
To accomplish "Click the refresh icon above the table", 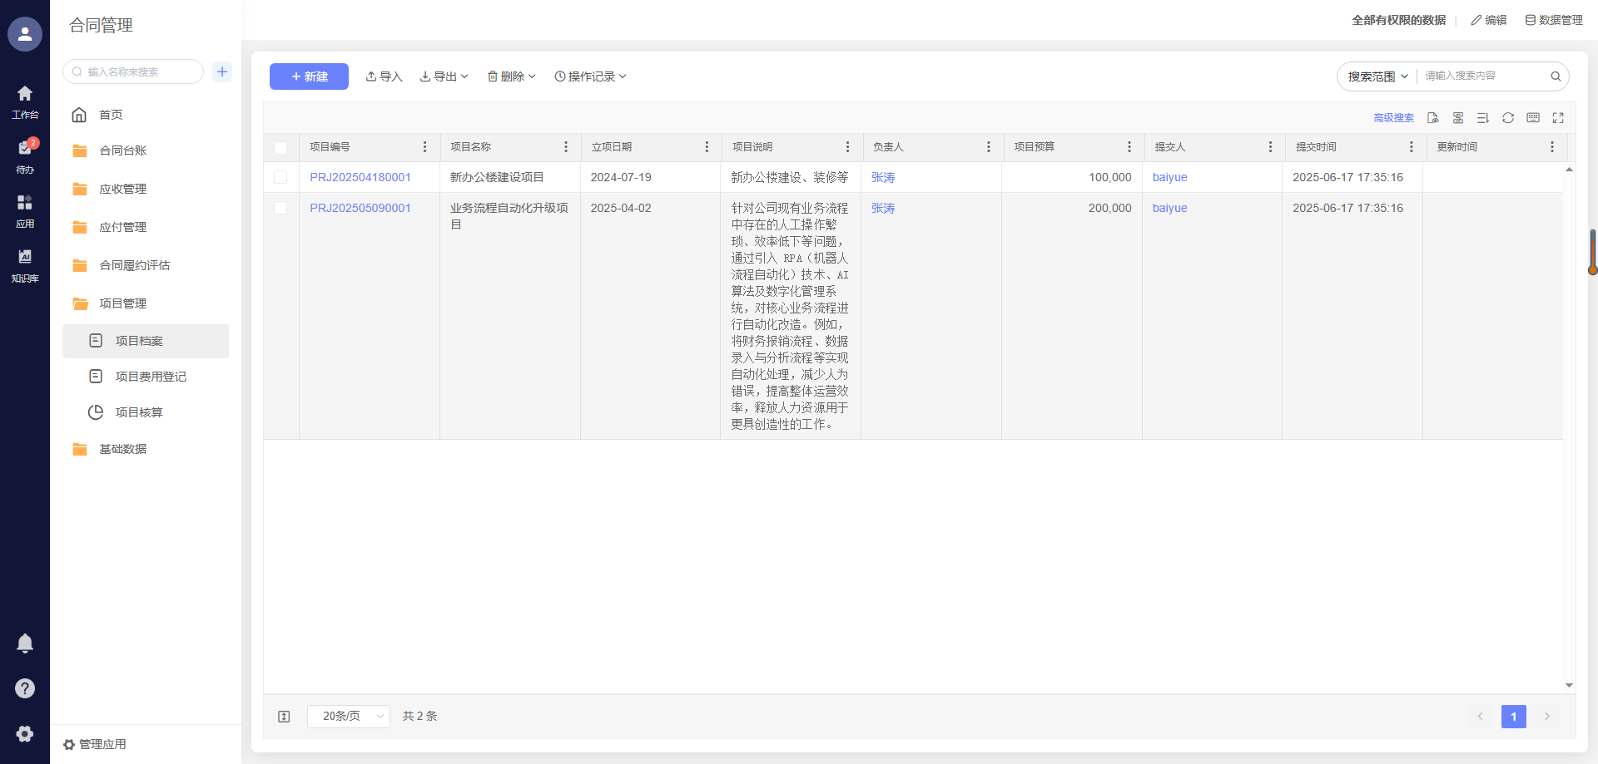I will tap(1507, 118).
